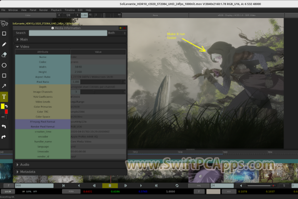Open the RGBA pixel display dropdown
The height and width of the screenshot is (199, 298).
(71, 192)
